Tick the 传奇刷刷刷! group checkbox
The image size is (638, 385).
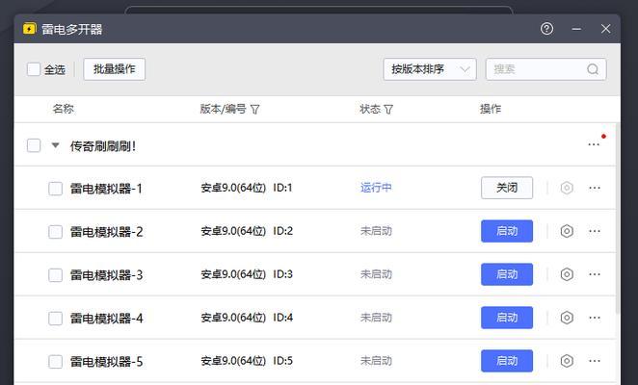(34, 145)
